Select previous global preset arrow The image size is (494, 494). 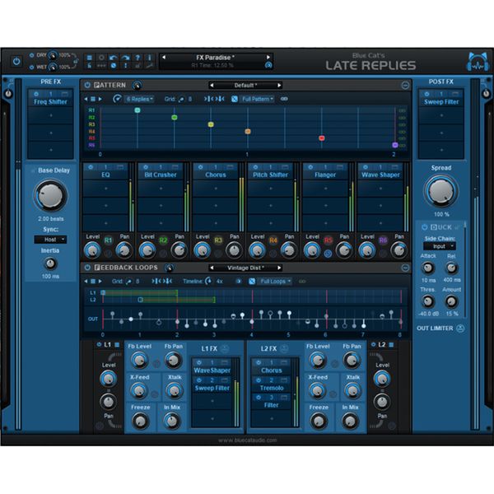point(164,58)
